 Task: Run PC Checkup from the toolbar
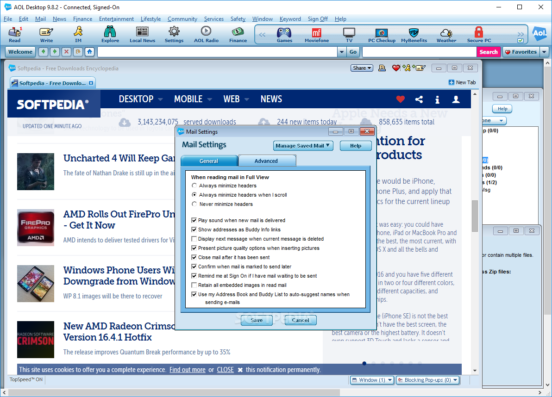click(x=382, y=35)
